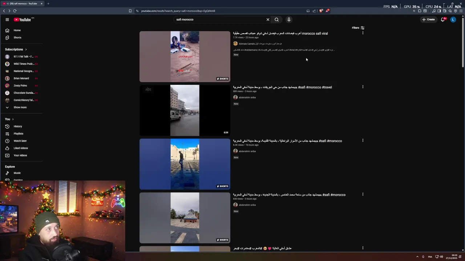465x261 pixels.
Task: Open the 0:29 street video thumbnail
Action: click(185, 110)
